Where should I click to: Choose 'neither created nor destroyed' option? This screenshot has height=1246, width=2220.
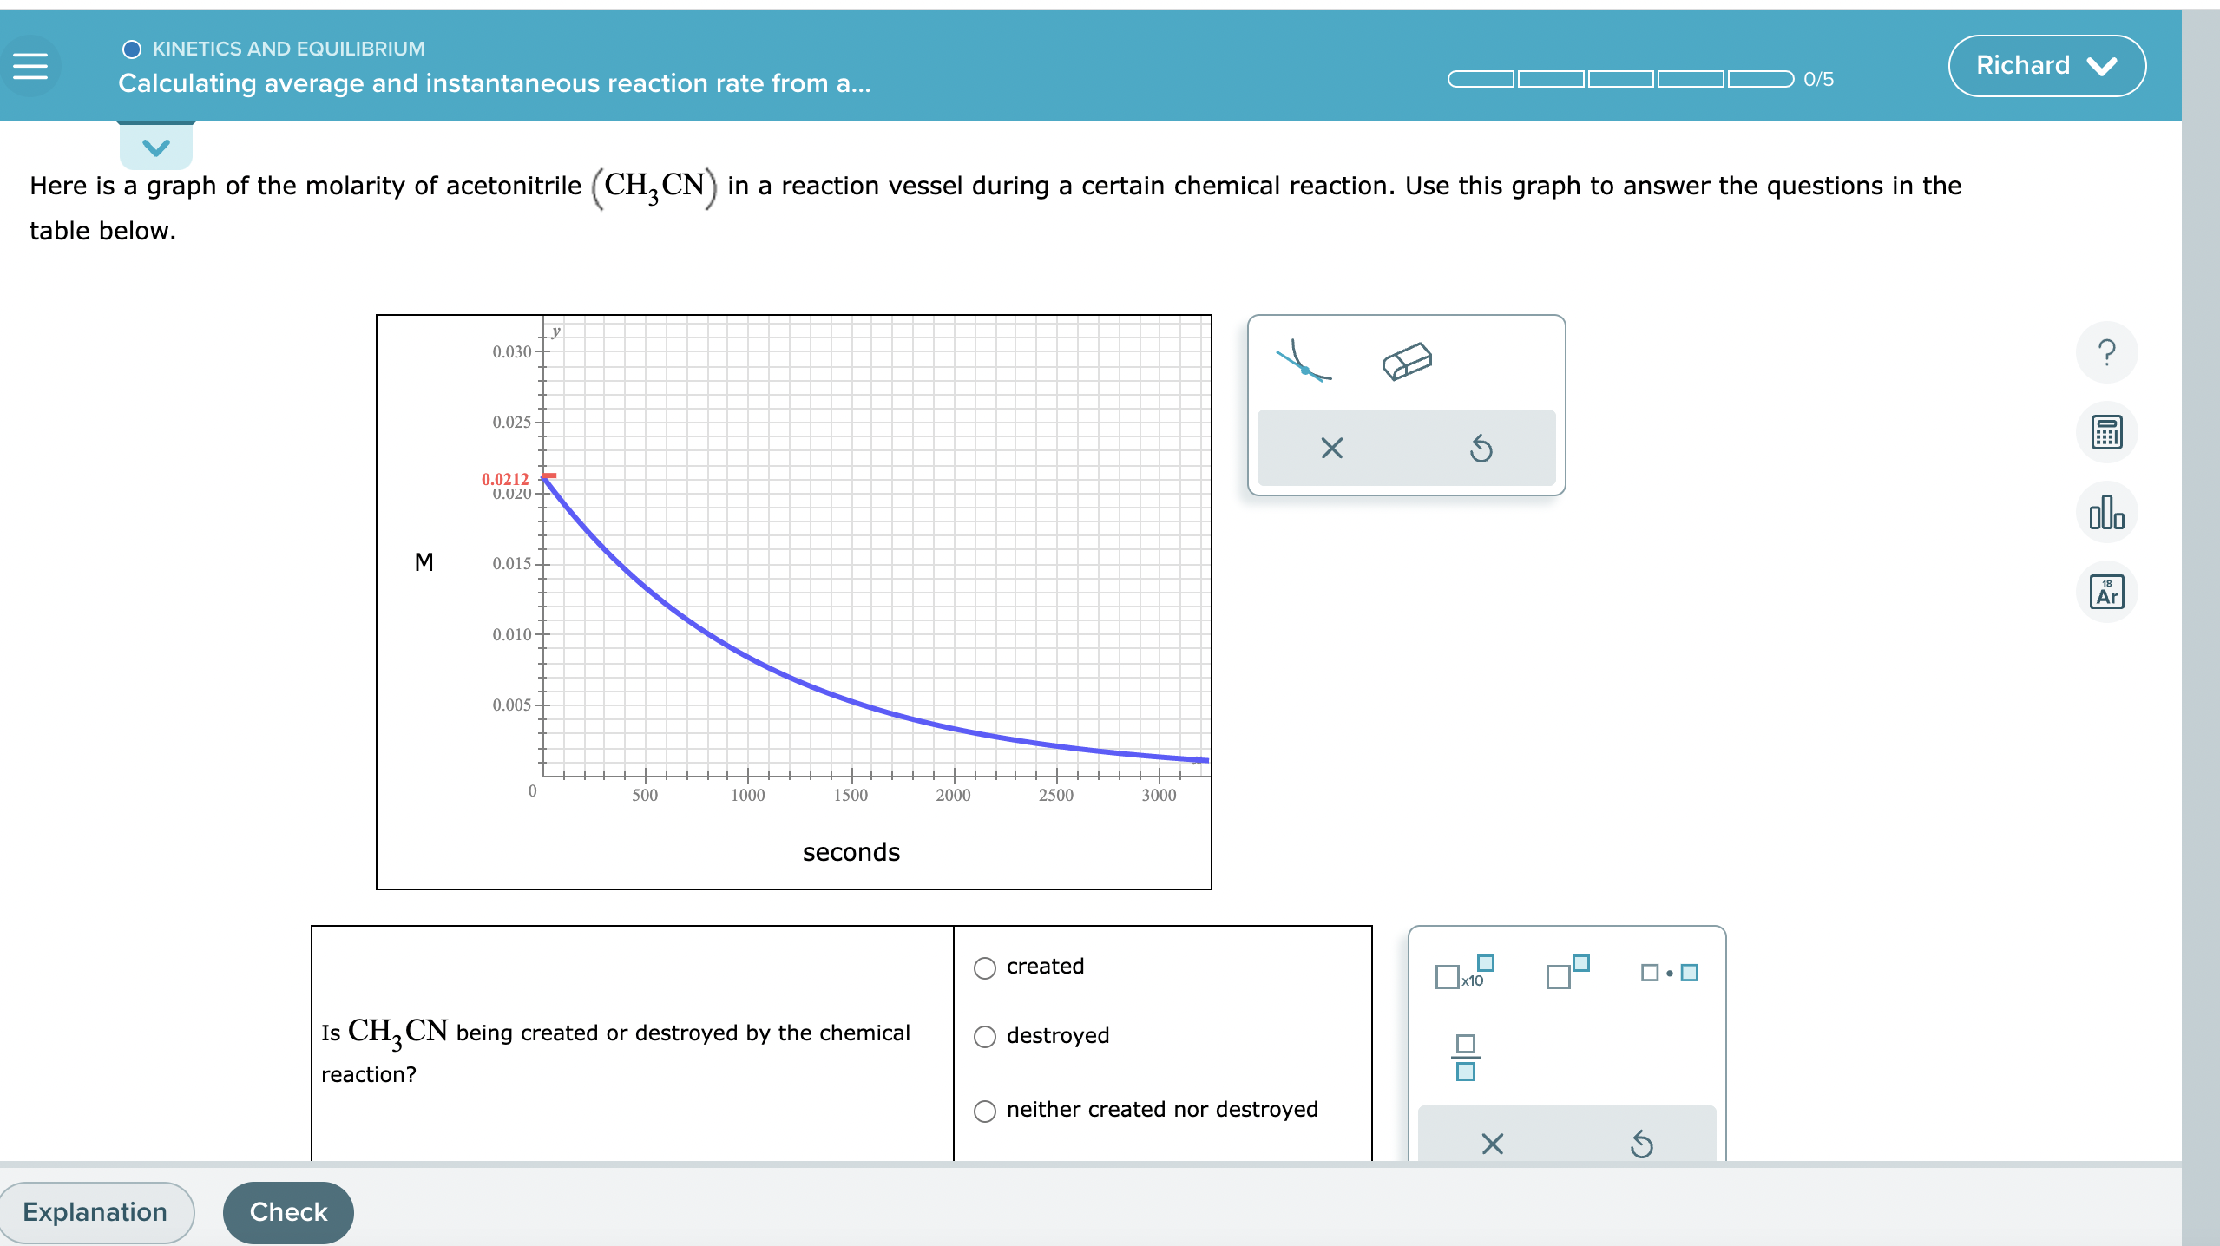tap(984, 1109)
